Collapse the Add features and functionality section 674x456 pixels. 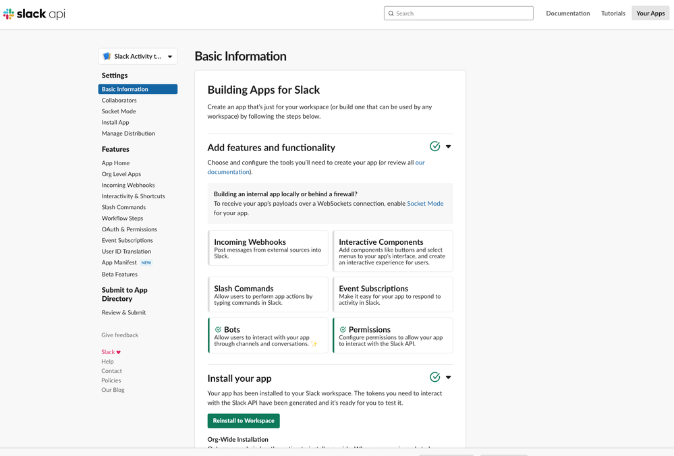click(x=449, y=146)
